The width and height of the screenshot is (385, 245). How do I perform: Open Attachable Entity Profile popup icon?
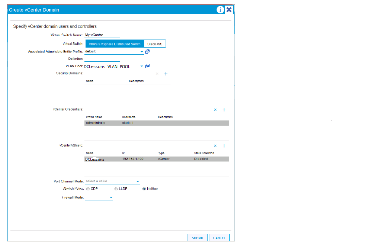coord(147,52)
